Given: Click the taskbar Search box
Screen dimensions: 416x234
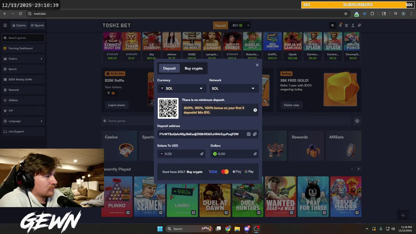Looking at the screenshot, I should click(x=189, y=229).
